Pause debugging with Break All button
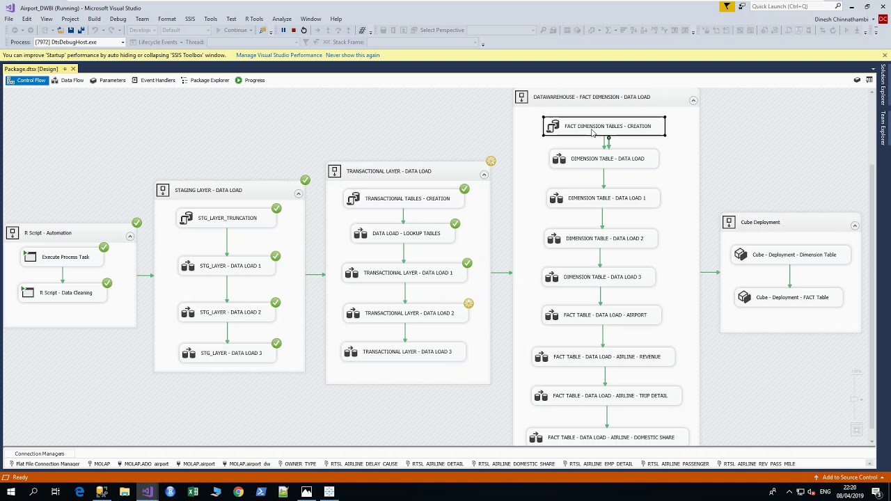The height and width of the screenshot is (501, 891). [x=283, y=30]
